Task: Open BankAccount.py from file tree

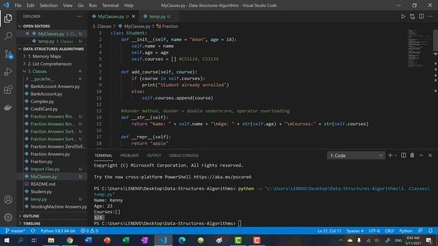Action: pyautogui.click(x=47, y=94)
